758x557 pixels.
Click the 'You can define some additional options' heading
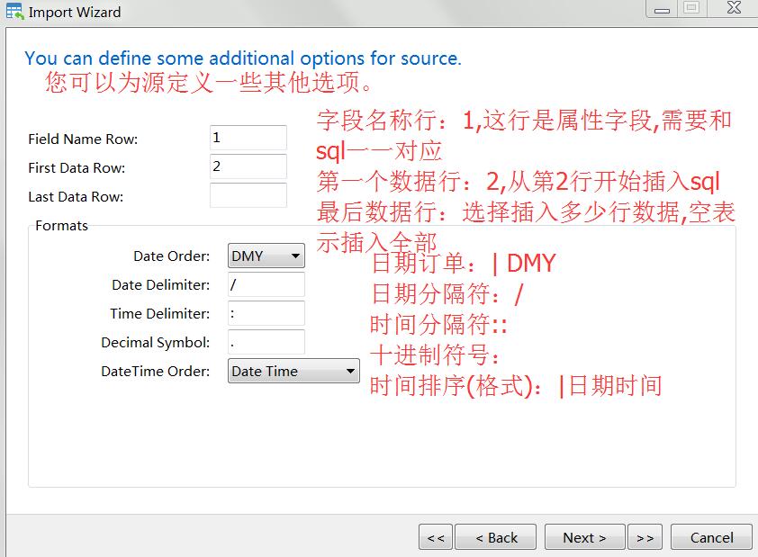pos(243,58)
